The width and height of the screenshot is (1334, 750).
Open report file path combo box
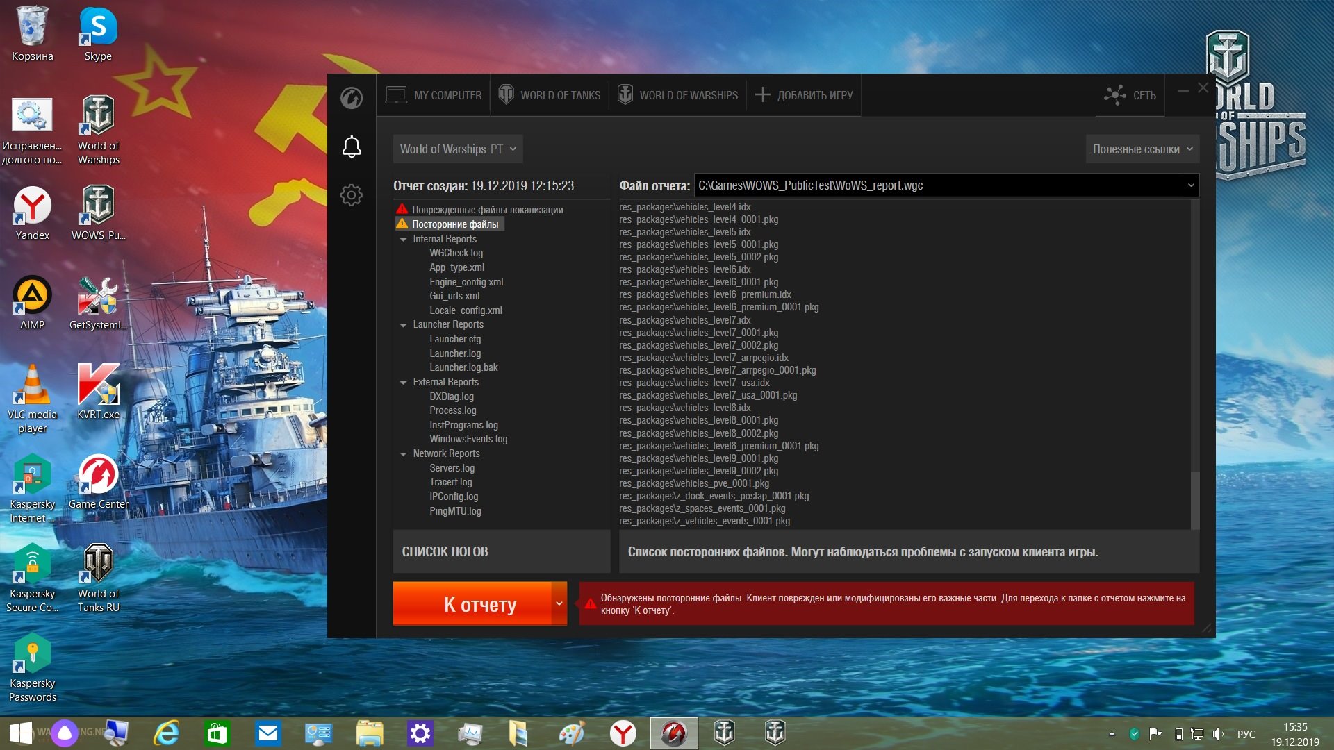coord(946,185)
